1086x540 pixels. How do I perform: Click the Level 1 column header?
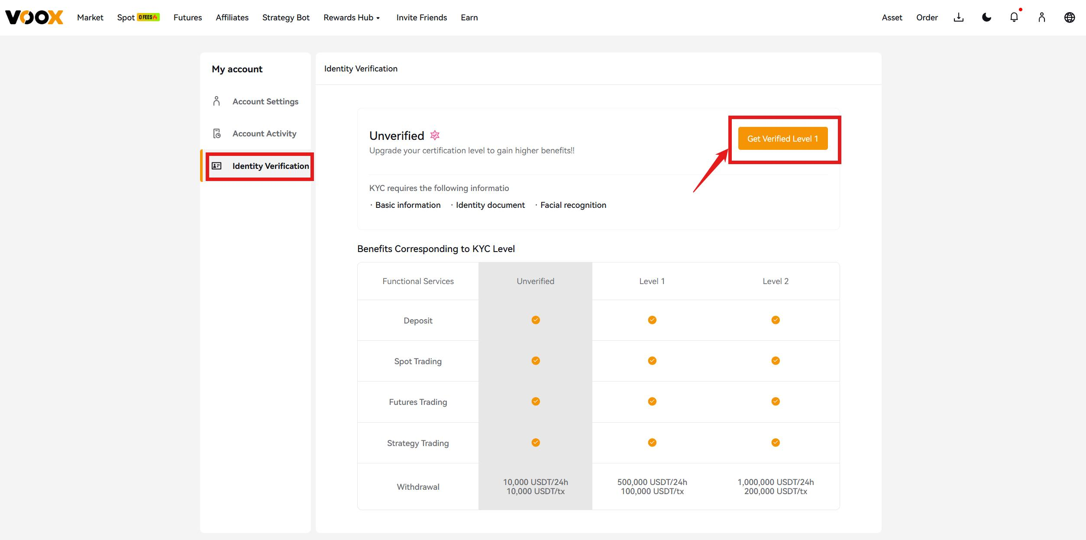tap(652, 281)
